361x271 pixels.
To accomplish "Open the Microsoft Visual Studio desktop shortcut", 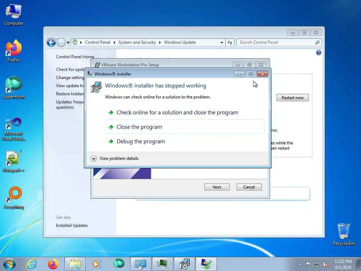I will 14,129.
